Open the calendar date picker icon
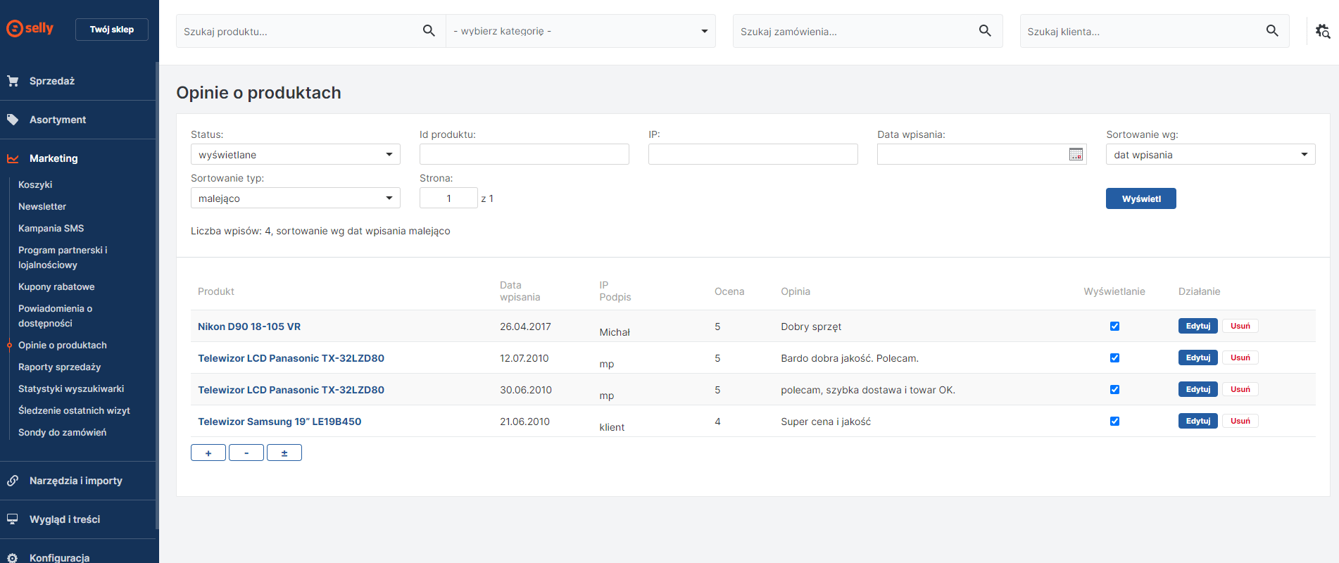1339x563 pixels. 1075,154
